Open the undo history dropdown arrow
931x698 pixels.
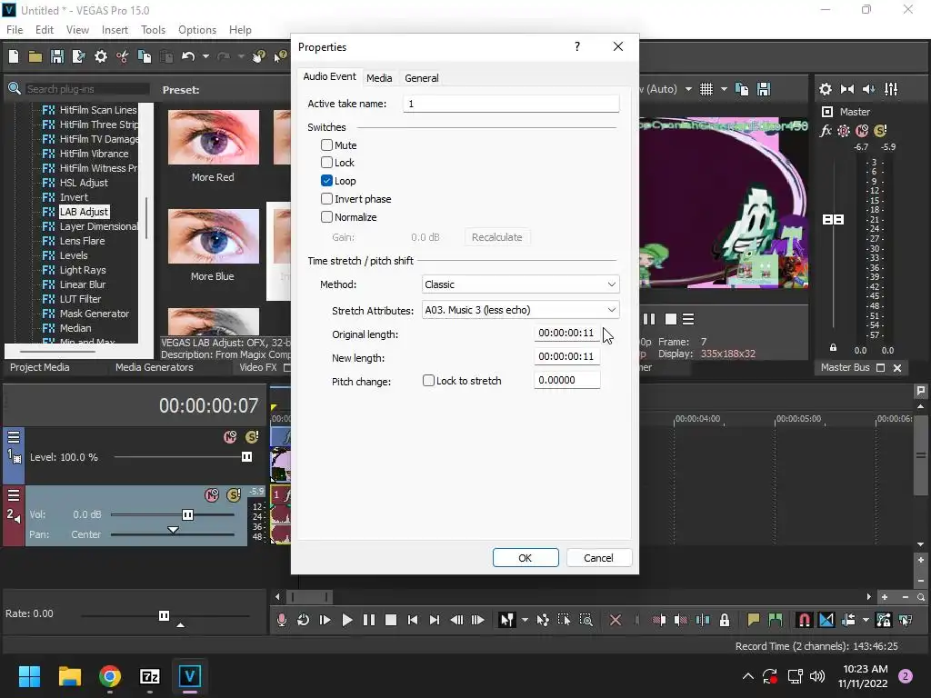click(x=205, y=56)
